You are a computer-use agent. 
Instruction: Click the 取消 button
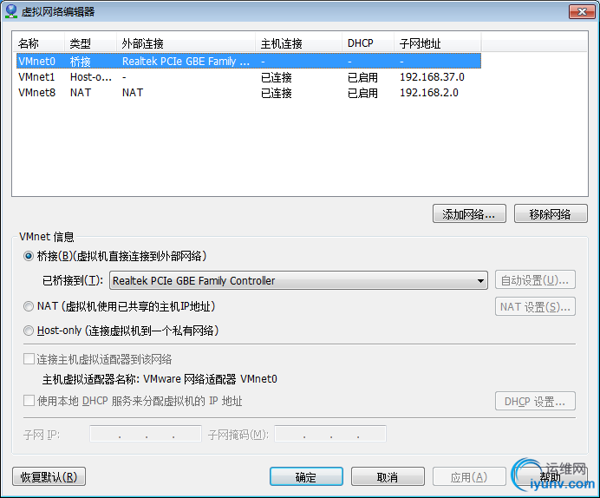[388, 476]
